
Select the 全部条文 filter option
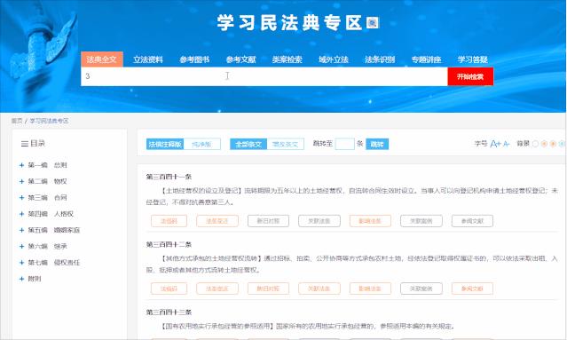click(248, 144)
